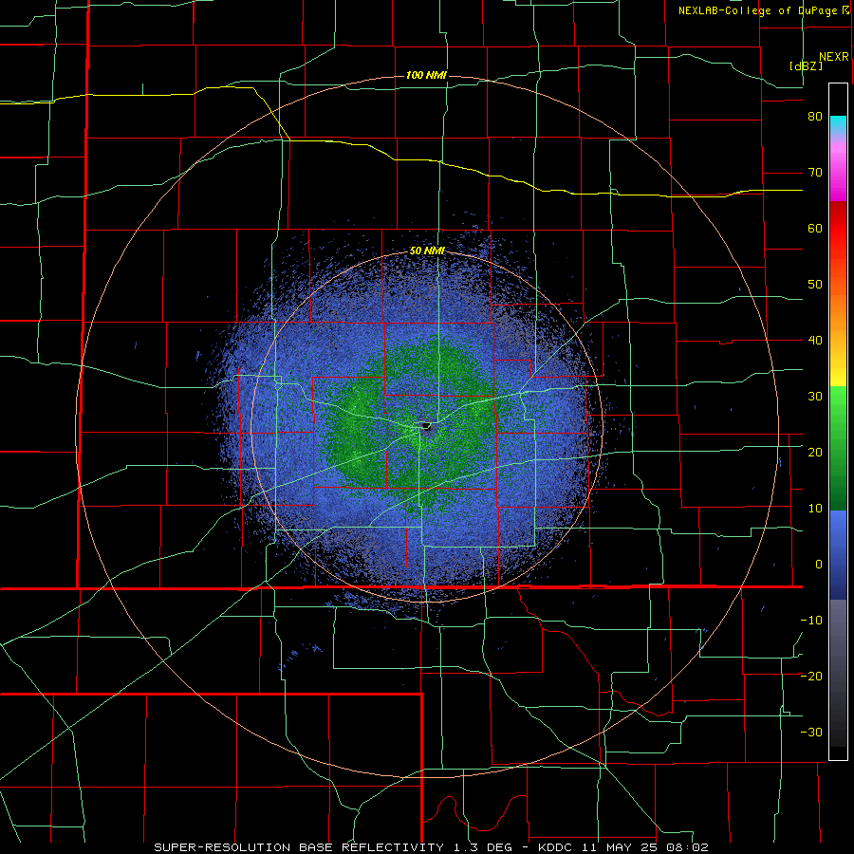Click the cyan segment of the color bar
854x854 pixels.
(838, 124)
